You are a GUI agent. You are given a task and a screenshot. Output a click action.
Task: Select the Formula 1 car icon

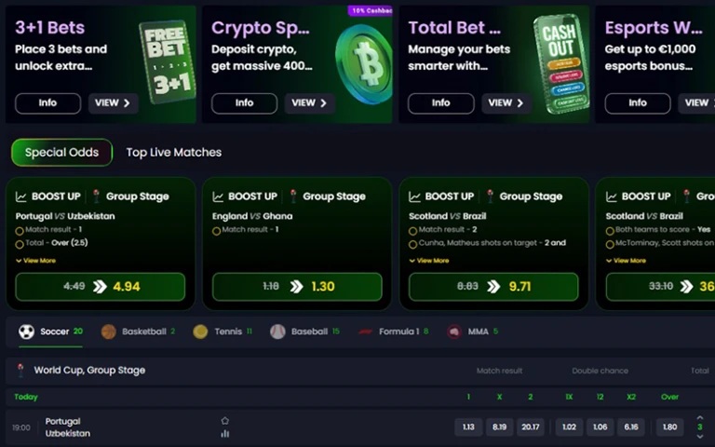coord(365,332)
